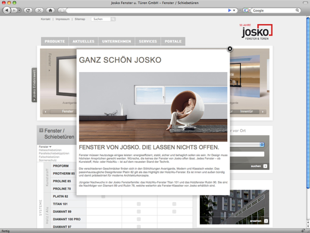Open the Google search engine selector
Viewport: 310px width, 233px height.
pyautogui.click(x=247, y=11)
